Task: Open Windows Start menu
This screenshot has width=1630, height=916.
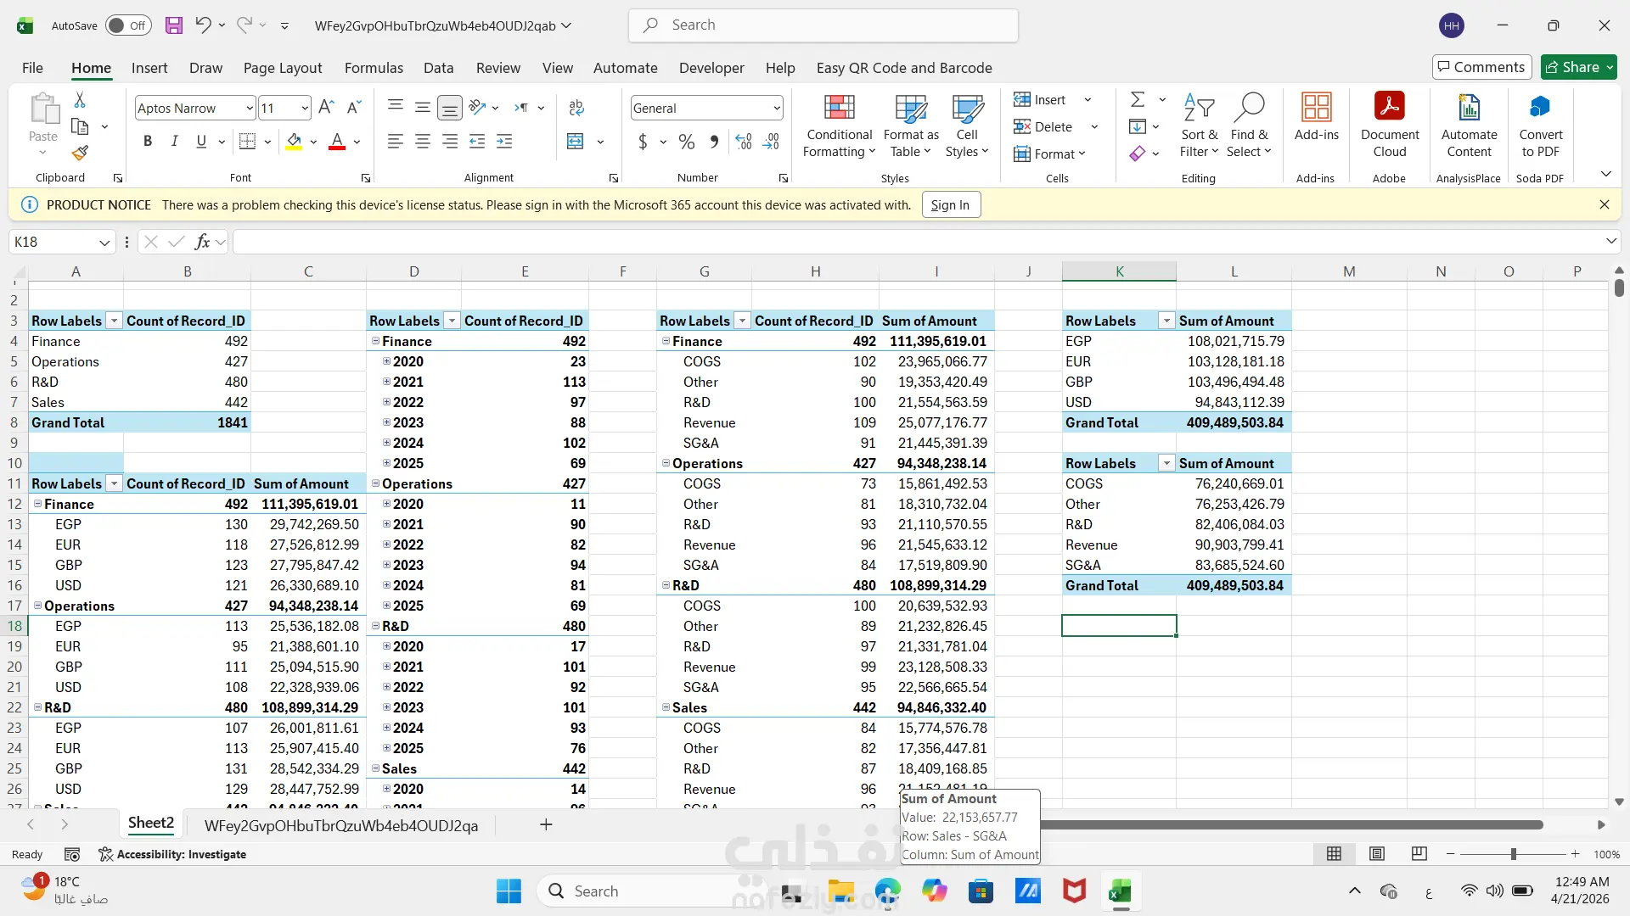Action: (509, 891)
